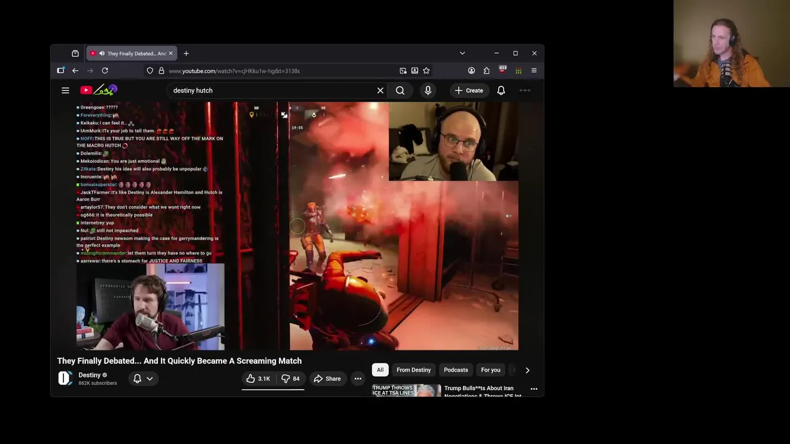Open a new browser tab
The image size is (790, 444).
(186, 54)
